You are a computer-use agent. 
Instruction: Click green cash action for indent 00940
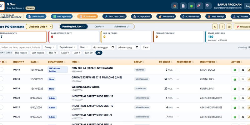coord(235,79)
